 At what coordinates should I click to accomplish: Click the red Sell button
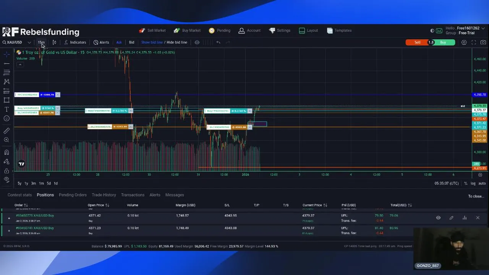click(417, 42)
